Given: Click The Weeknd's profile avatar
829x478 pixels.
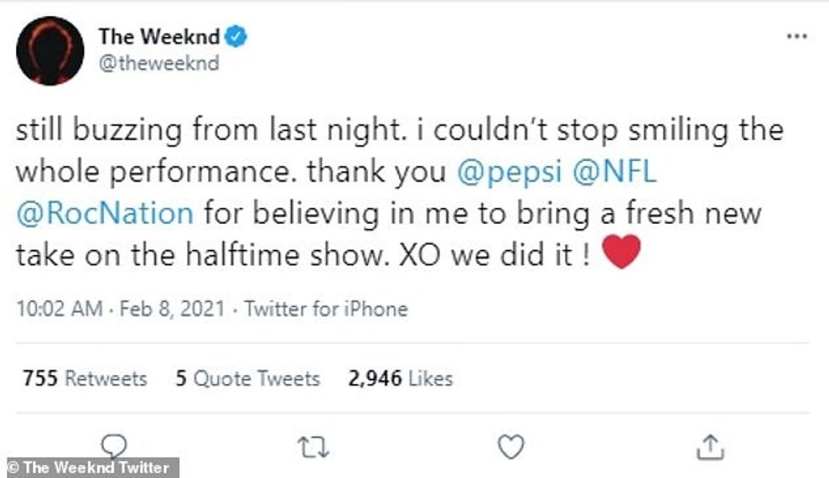Looking at the screenshot, I should 50,51.
